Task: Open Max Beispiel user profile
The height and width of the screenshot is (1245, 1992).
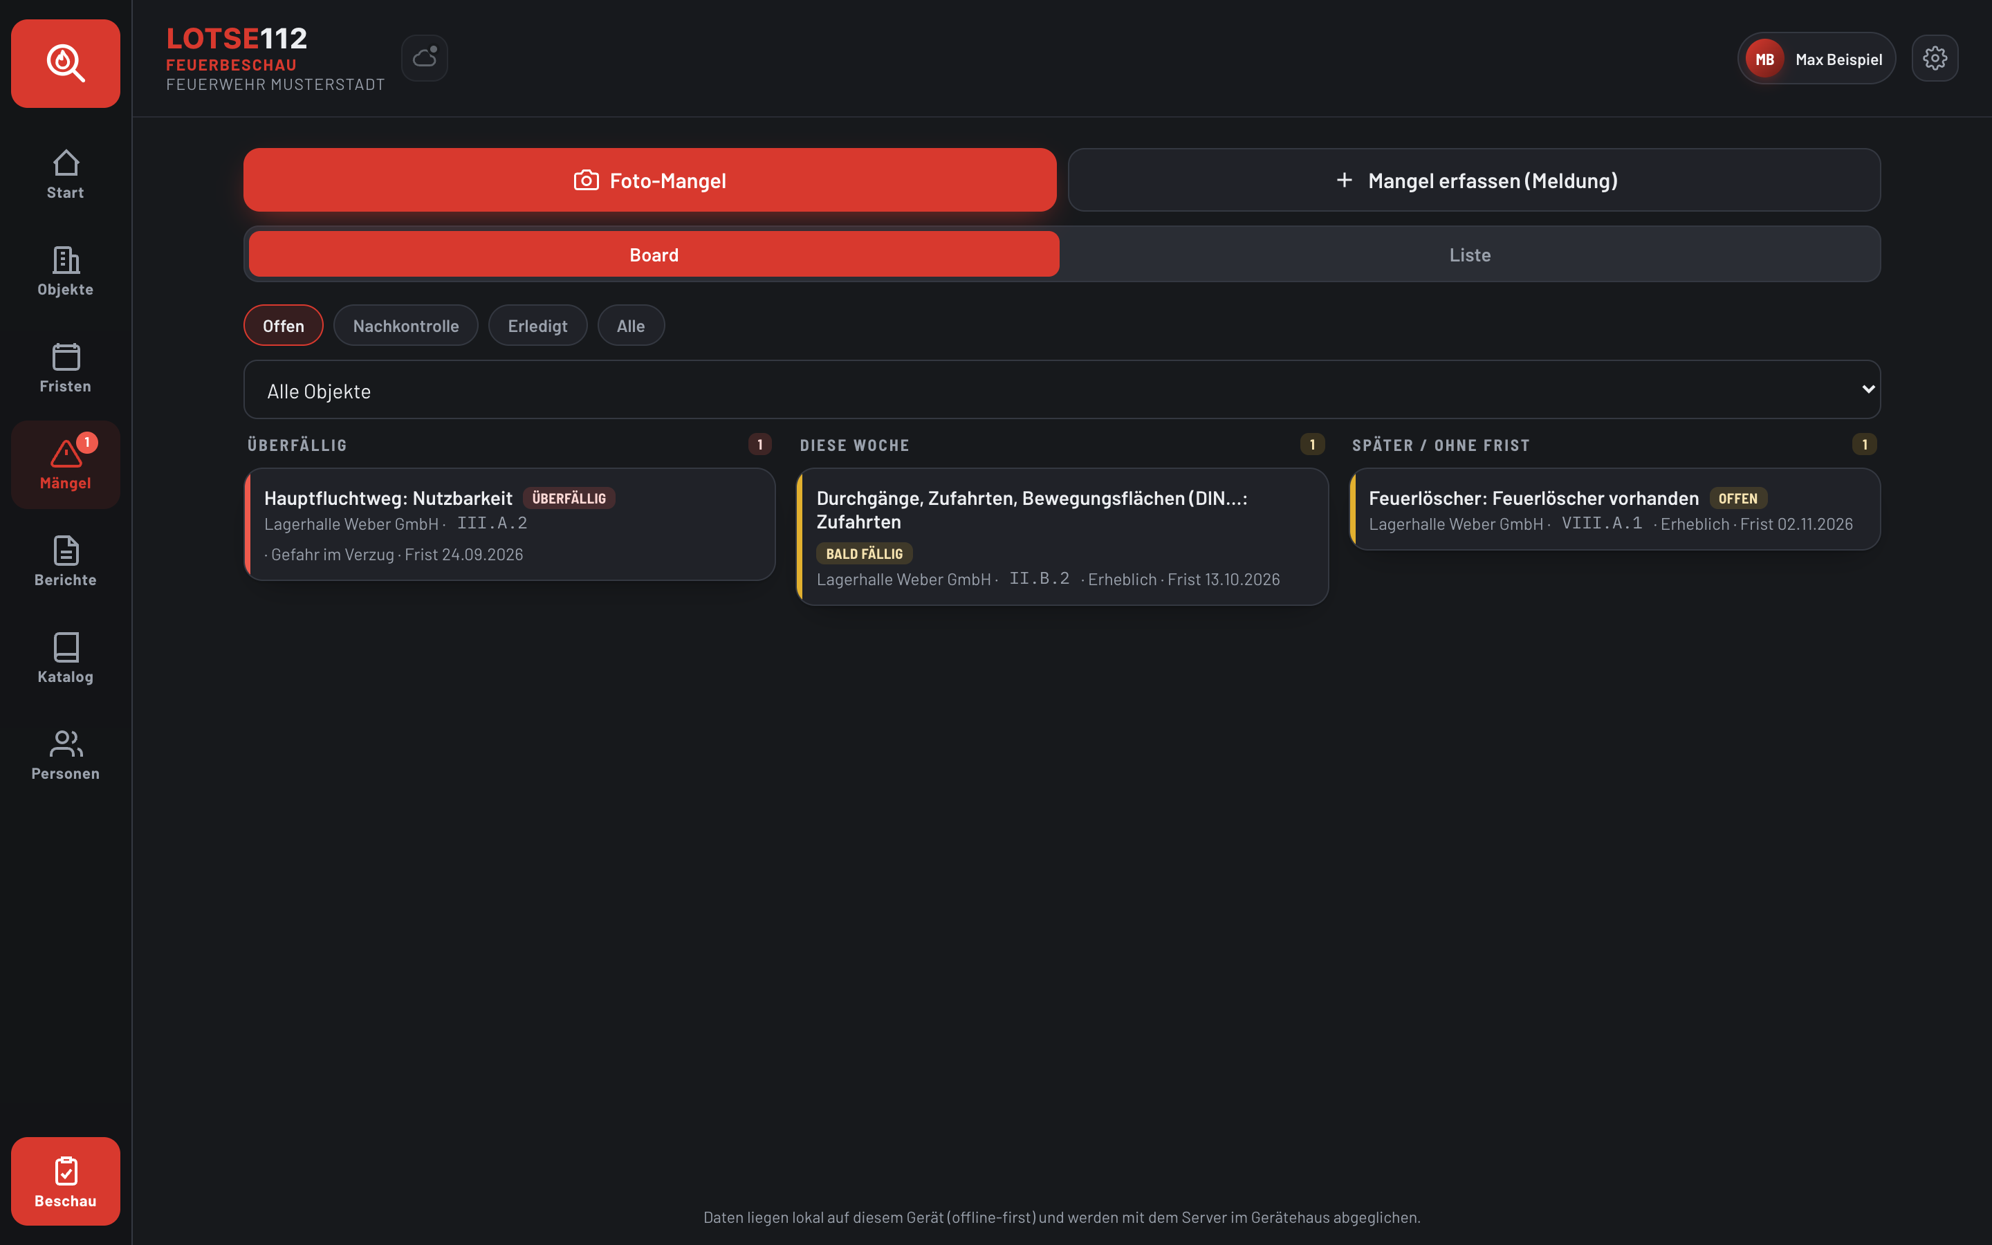Action: [x=1816, y=59]
